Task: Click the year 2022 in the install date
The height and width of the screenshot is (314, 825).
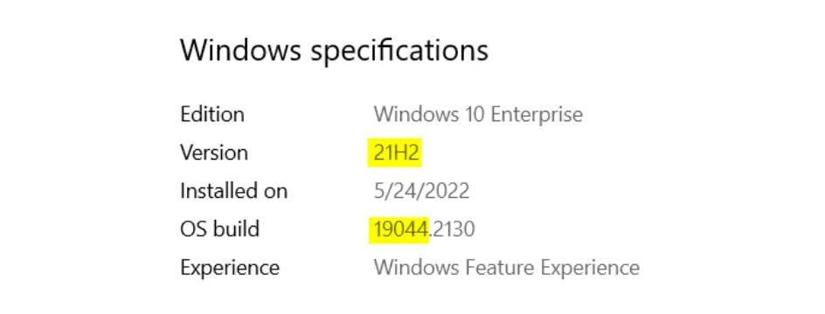Action: pos(448,191)
